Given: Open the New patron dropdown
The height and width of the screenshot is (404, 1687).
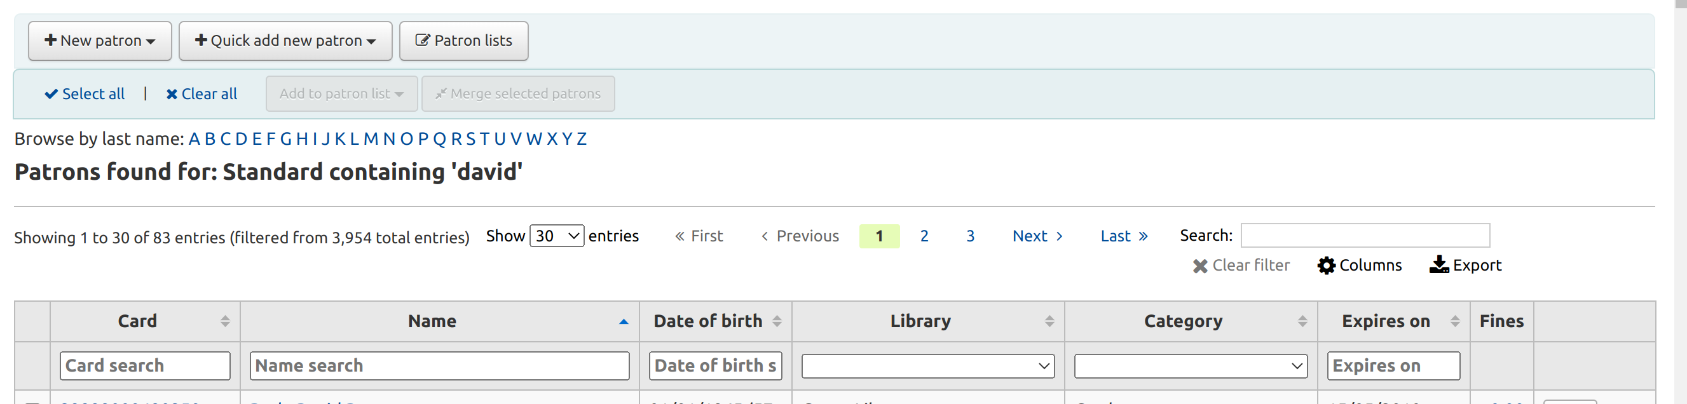Looking at the screenshot, I should pos(100,41).
